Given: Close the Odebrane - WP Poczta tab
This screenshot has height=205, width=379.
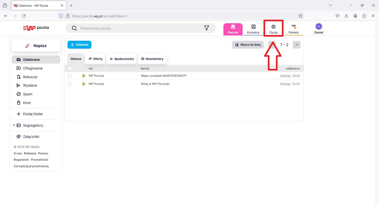Looking at the screenshot, I should pos(62,5).
